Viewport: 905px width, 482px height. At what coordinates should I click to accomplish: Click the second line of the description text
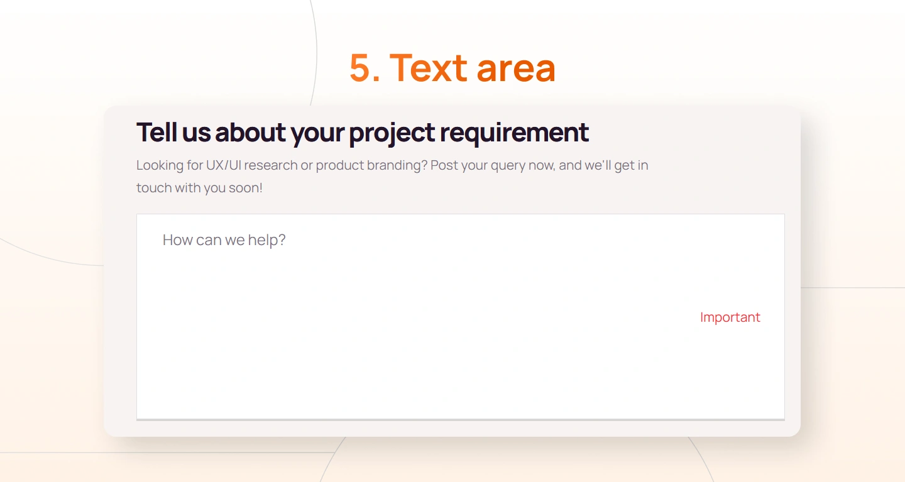201,187
